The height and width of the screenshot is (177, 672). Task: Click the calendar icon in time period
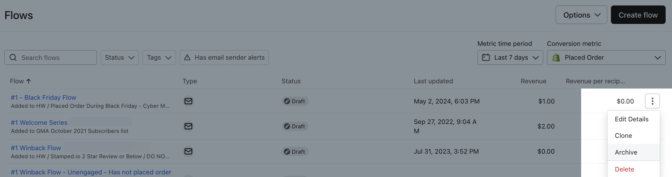pos(486,57)
